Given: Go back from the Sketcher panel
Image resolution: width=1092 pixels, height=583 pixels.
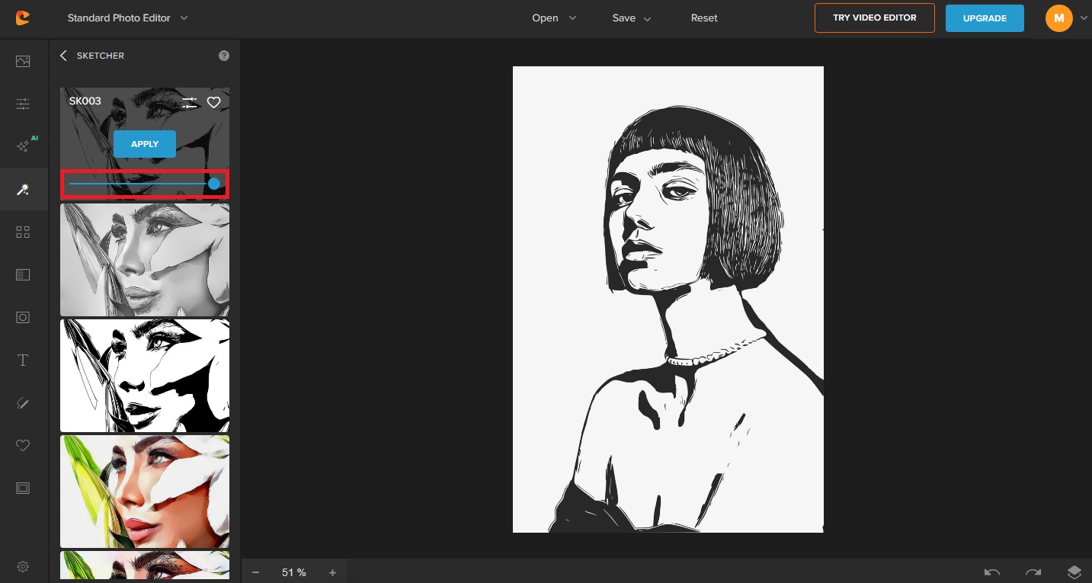Looking at the screenshot, I should point(64,56).
